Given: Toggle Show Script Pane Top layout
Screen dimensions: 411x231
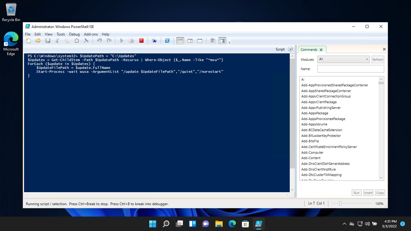Looking at the screenshot, I should 180,40.
